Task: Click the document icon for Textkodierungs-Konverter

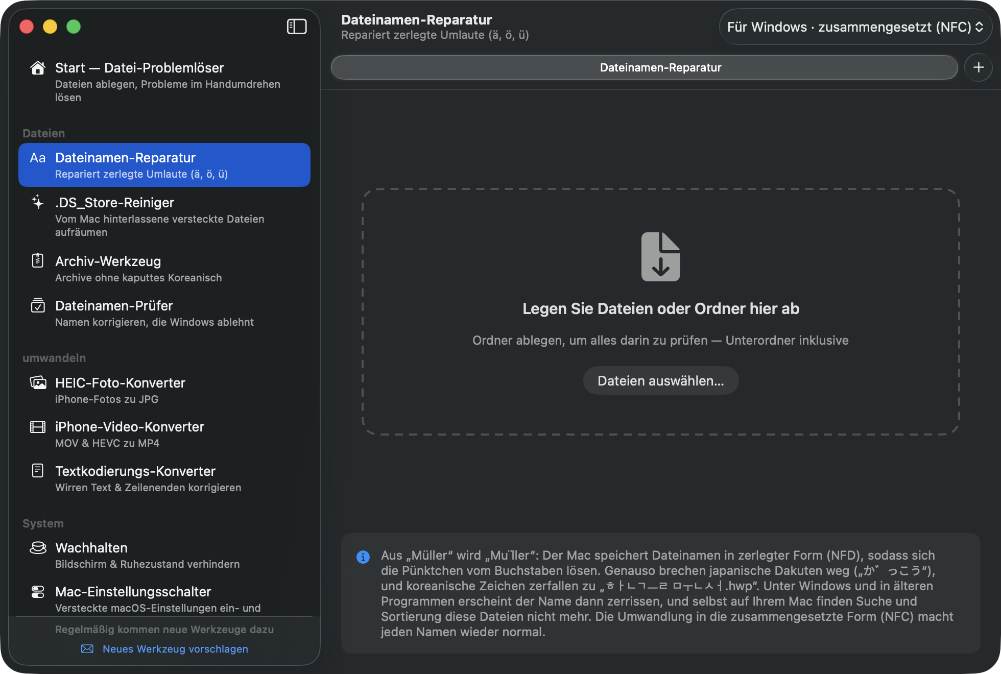Action: pyautogui.click(x=38, y=470)
